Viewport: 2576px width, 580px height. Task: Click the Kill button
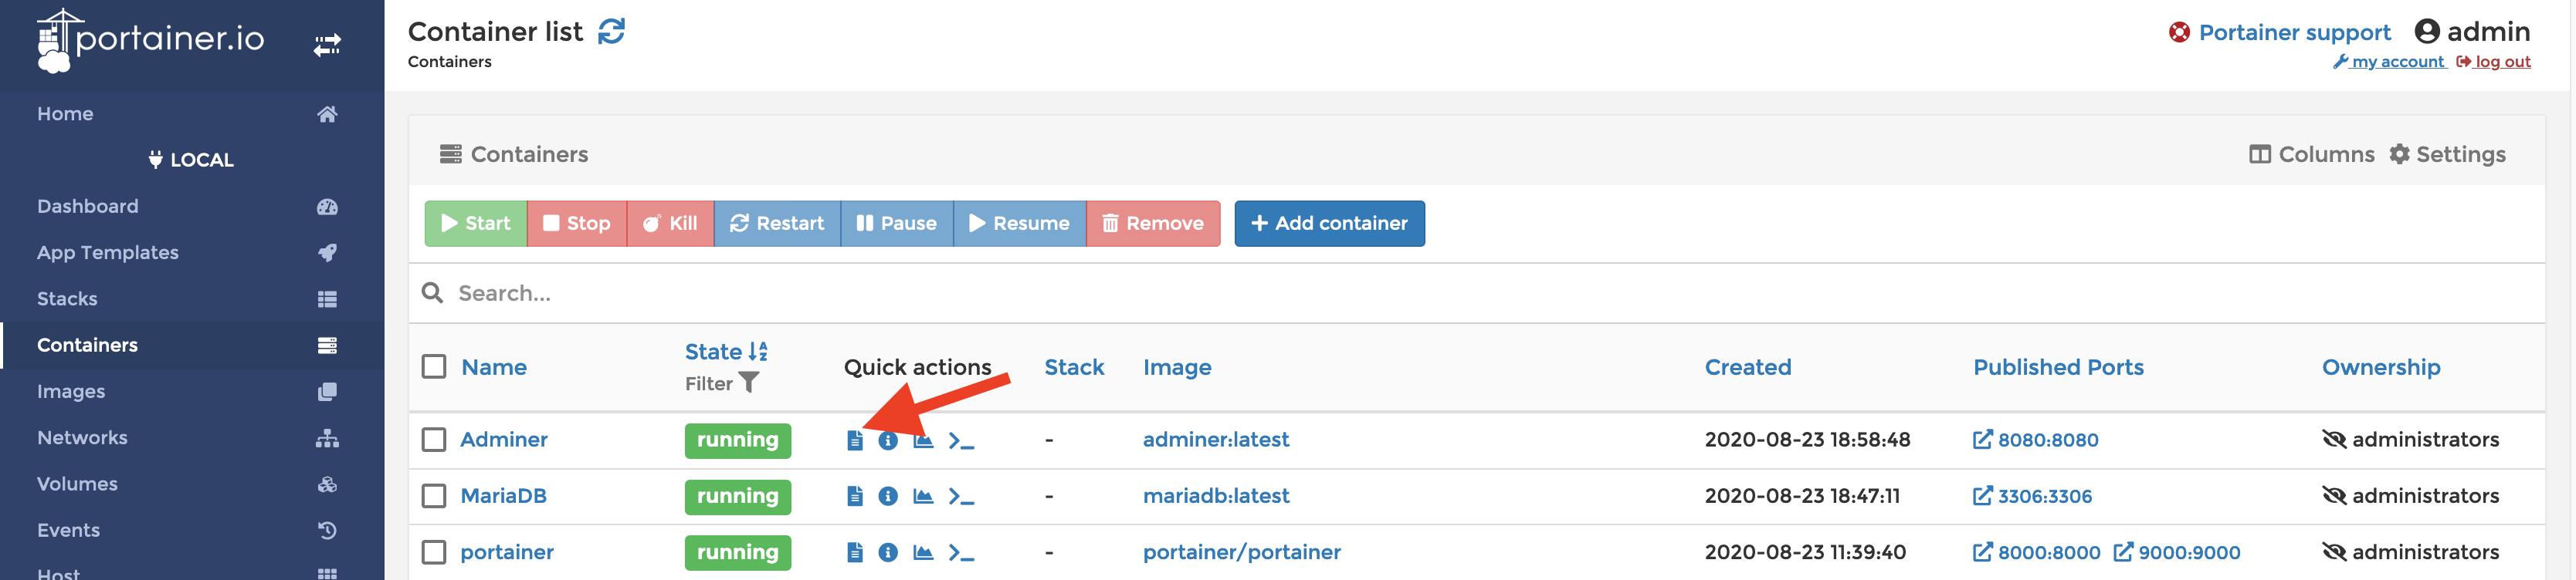click(670, 224)
